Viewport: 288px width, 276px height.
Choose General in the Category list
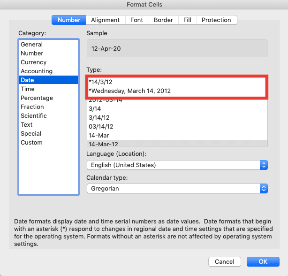click(48, 44)
